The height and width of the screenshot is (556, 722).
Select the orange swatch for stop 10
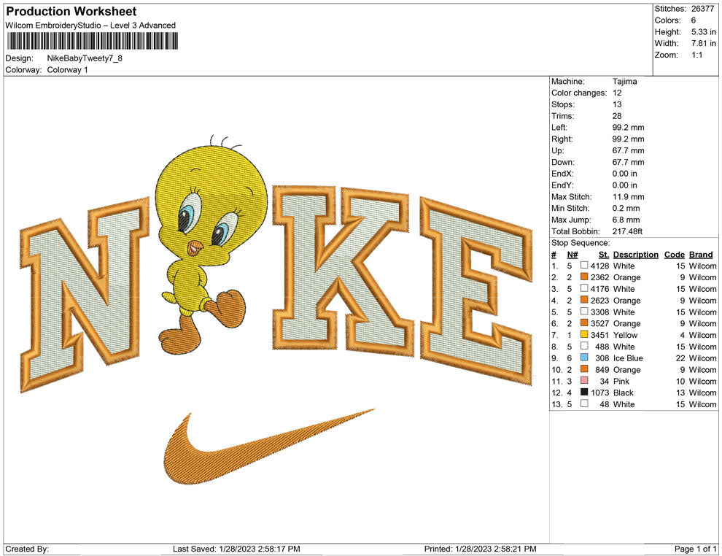pyautogui.click(x=584, y=369)
